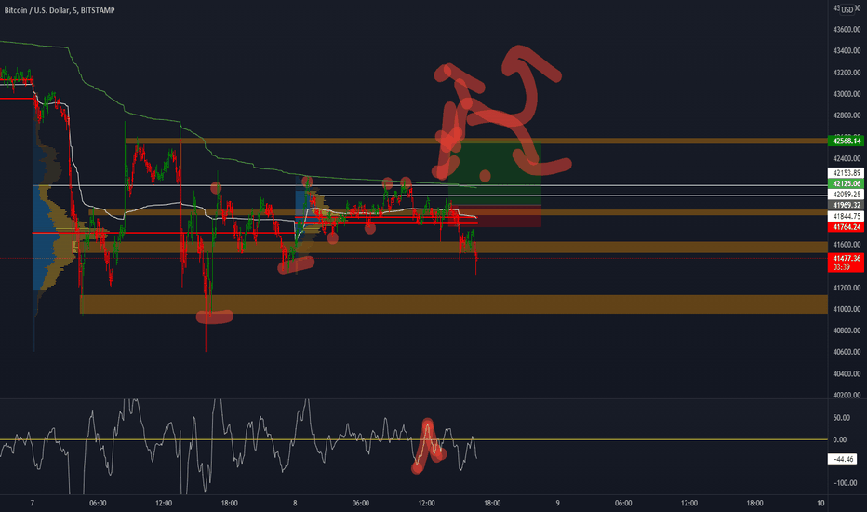Click the 41000.00 price axis tick
This screenshot has width=867, height=512.
tap(847, 309)
